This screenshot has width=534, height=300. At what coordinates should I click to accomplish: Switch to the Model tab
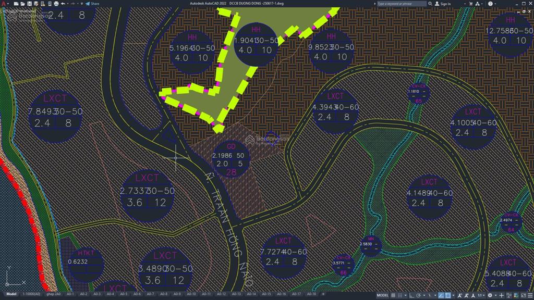(x=11, y=294)
